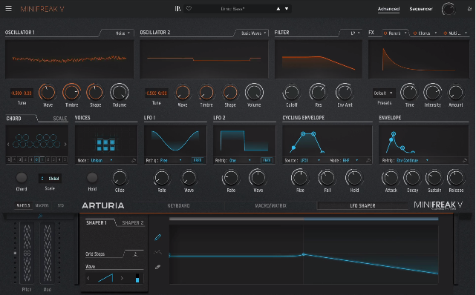Click the Pitch wheel strip

coord(27,253)
